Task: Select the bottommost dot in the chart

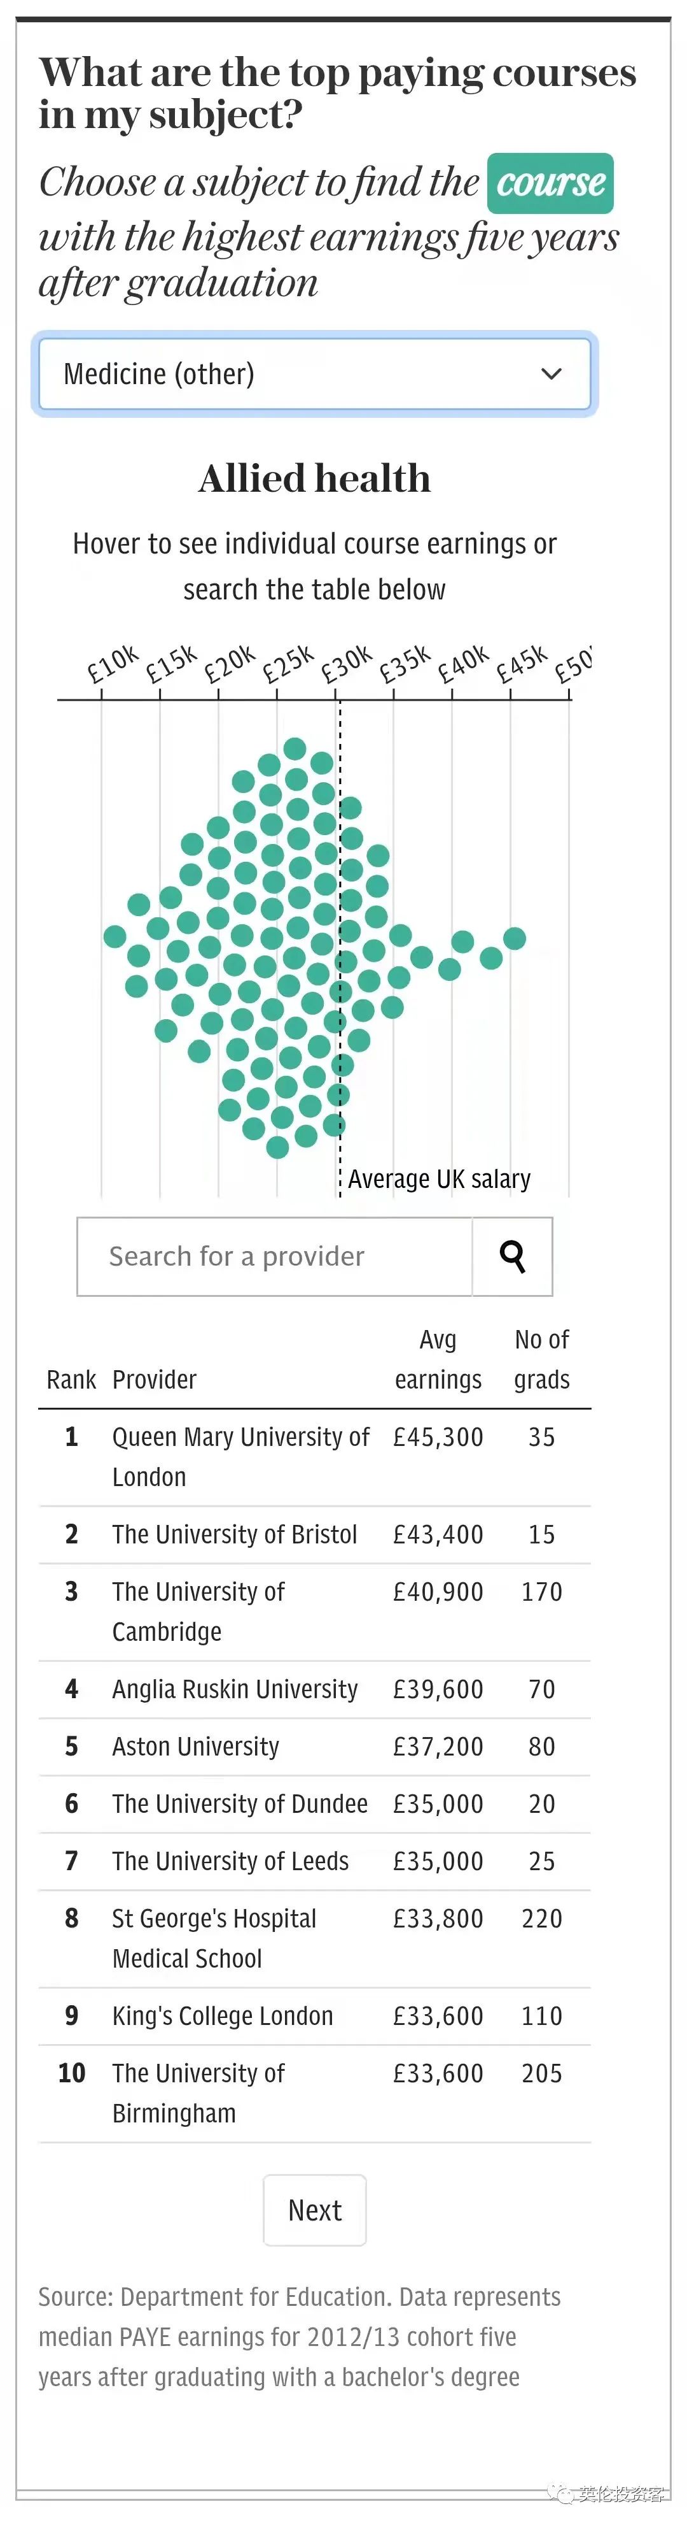Action: 278,1146
